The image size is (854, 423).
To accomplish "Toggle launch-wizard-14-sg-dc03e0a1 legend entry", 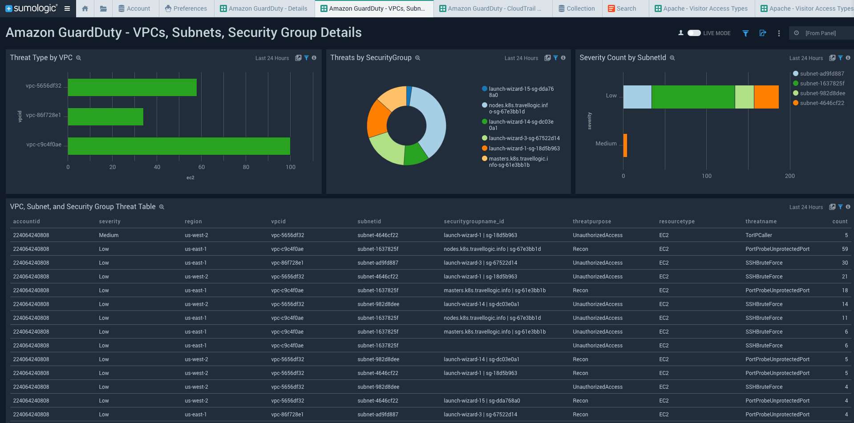I will tap(518, 125).
